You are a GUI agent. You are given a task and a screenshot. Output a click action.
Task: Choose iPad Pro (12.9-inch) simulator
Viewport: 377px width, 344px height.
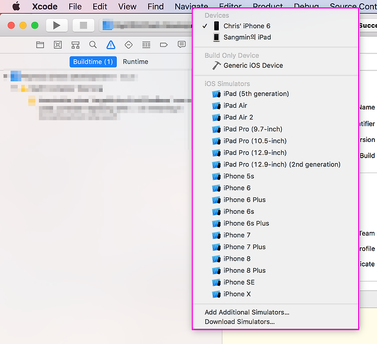275,153
